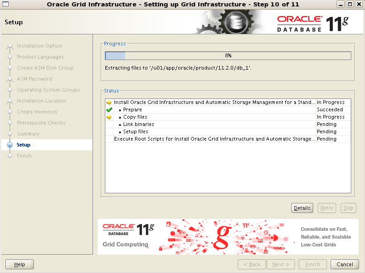The height and width of the screenshot is (273, 365).
Task: Click the yellow arrow beside Install Oracle Grid Infrastructure
Action: pyautogui.click(x=109, y=103)
